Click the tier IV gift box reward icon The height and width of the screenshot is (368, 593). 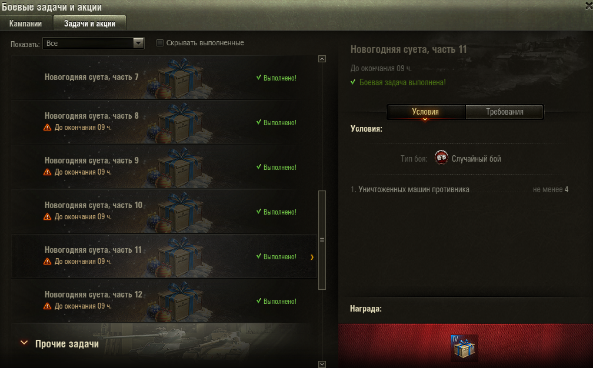464,347
